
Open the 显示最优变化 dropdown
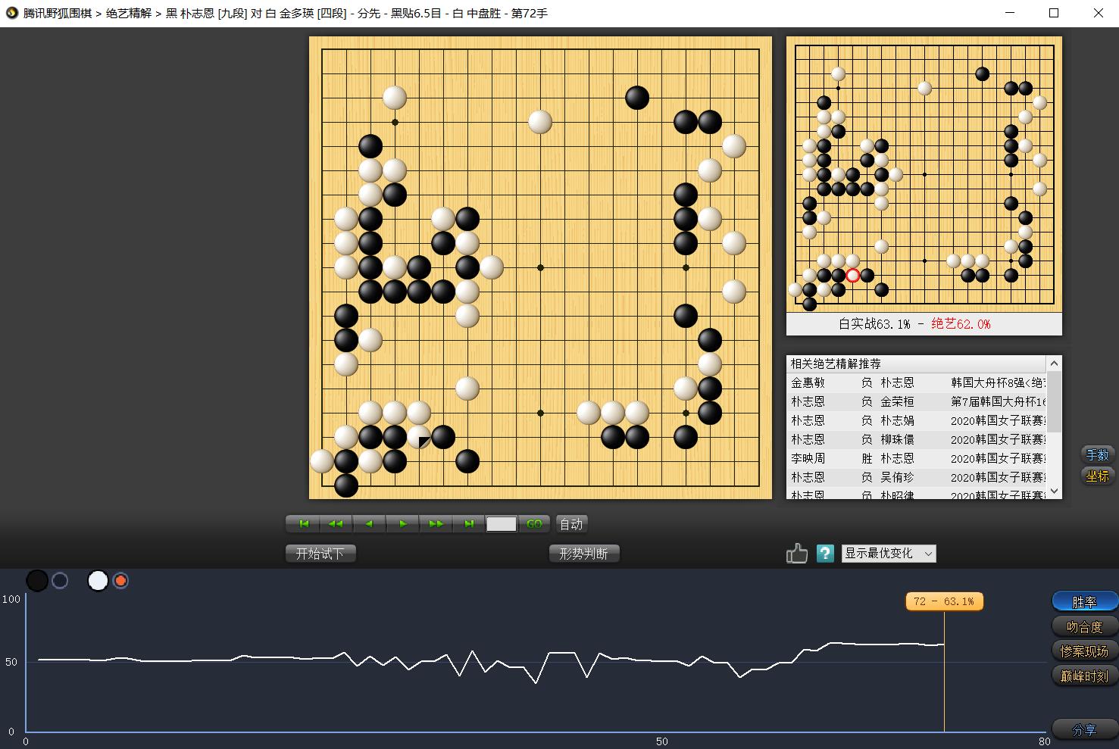(x=888, y=554)
